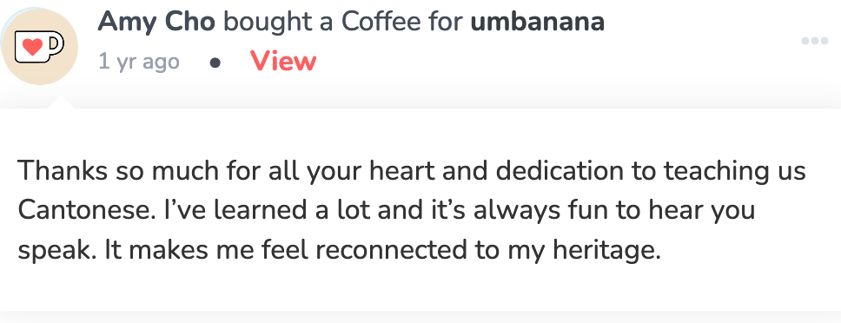The height and width of the screenshot is (323, 841).
Task: Click the dot separator before View
Action: 215,63
